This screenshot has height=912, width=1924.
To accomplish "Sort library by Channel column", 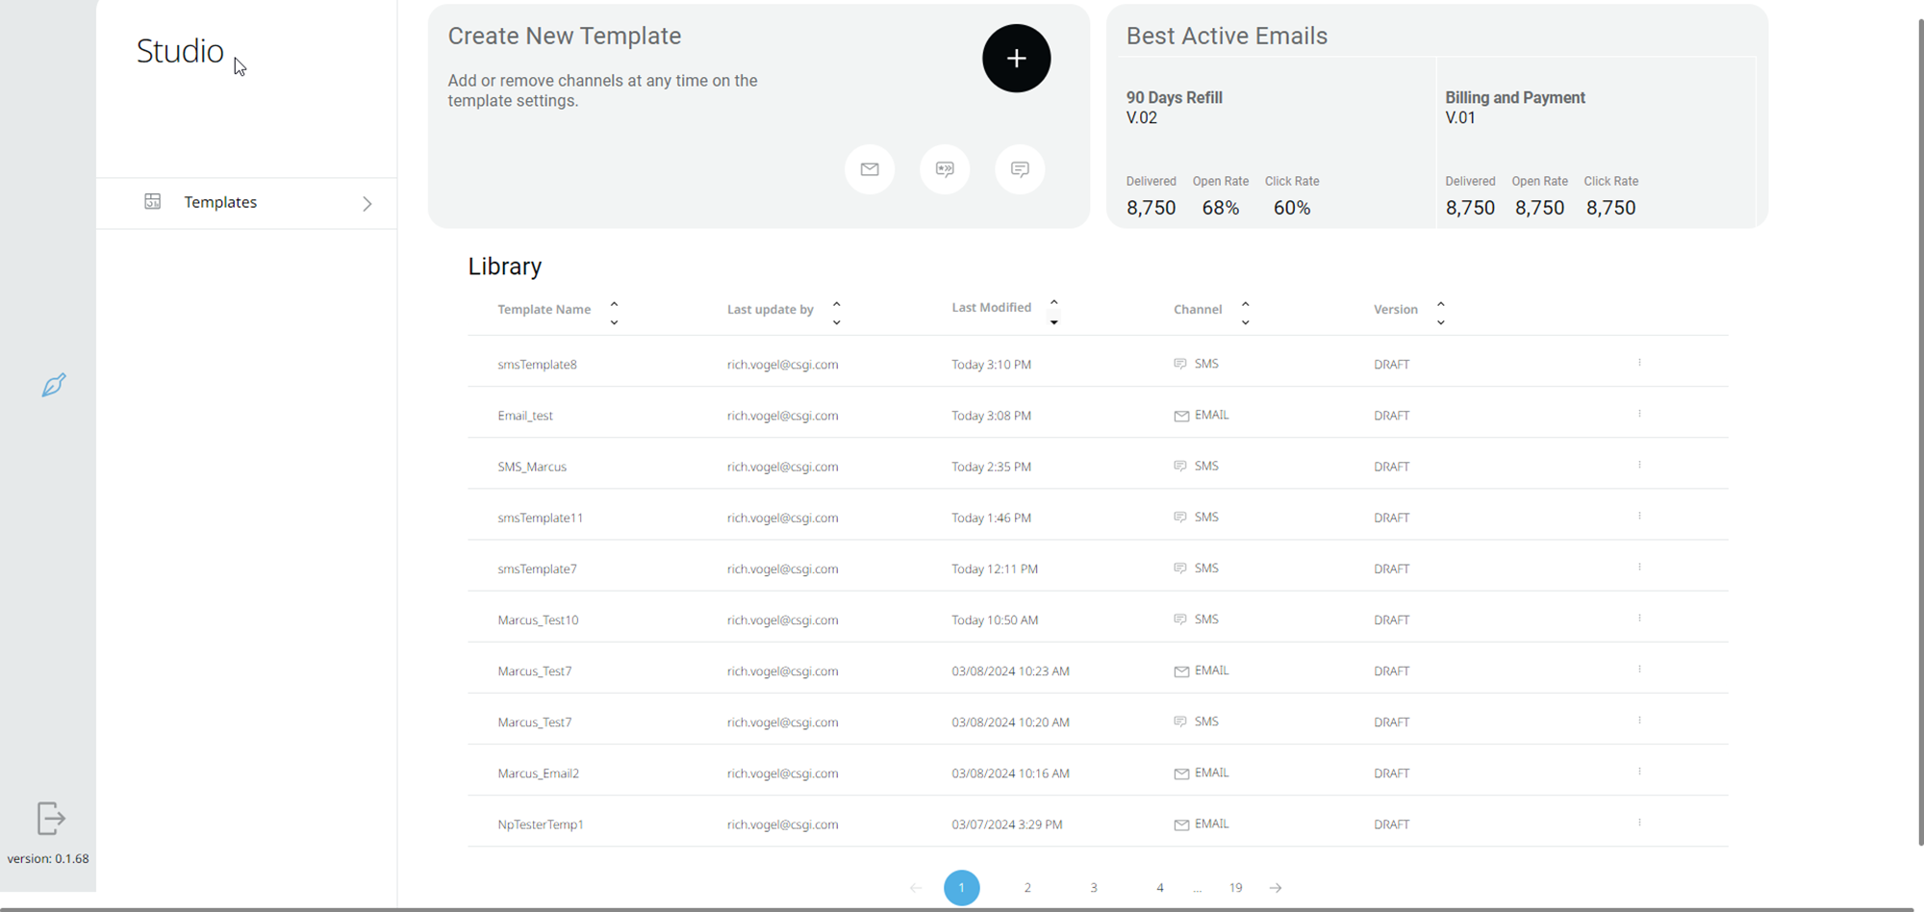I will pyautogui.click(x=1245, y=312).
